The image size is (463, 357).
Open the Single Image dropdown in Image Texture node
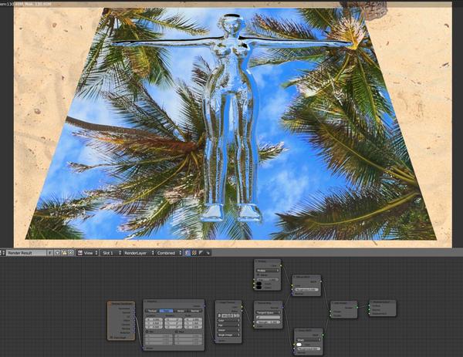tap(228, 335)
